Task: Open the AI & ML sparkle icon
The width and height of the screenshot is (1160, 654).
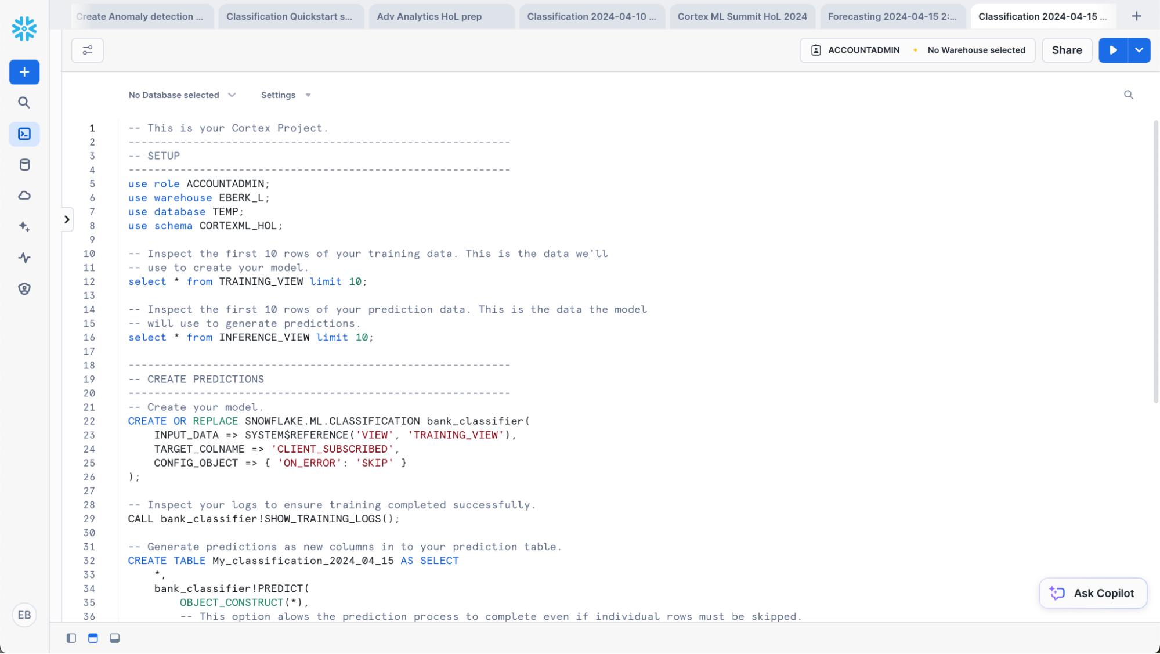Action: (24, 226)
